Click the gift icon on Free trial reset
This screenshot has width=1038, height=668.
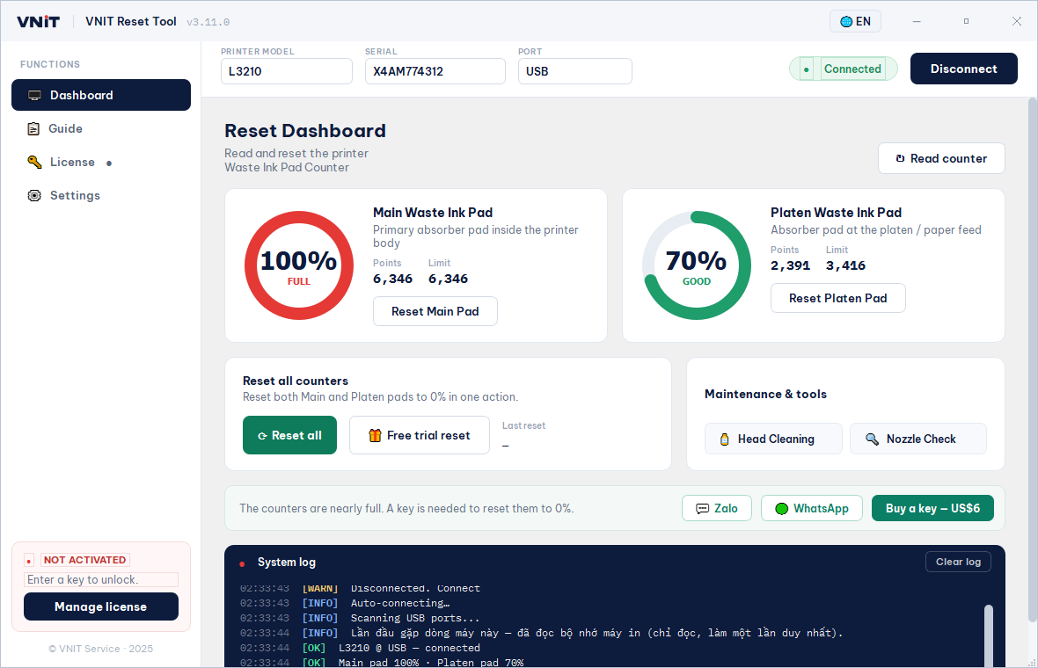pyautogui.click(x=375, y=435)
